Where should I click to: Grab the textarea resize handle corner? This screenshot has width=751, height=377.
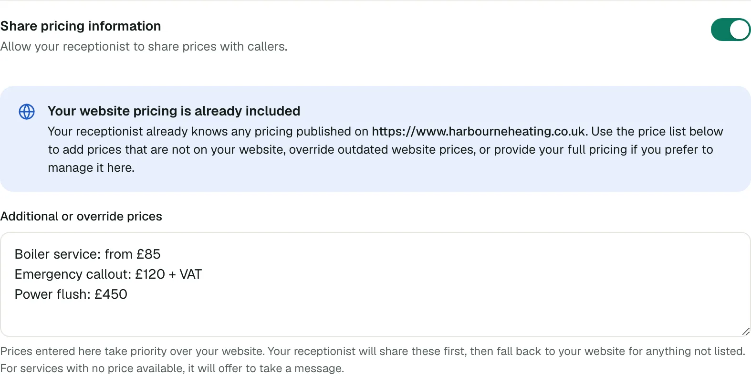click(x=746, y=332)
